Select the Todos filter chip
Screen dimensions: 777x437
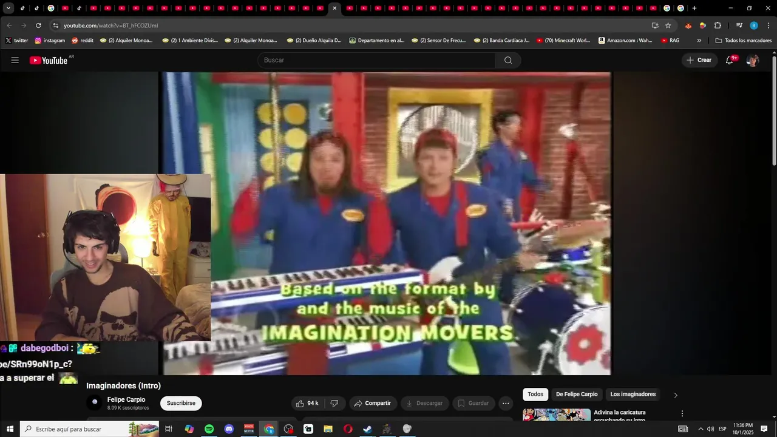535,395
